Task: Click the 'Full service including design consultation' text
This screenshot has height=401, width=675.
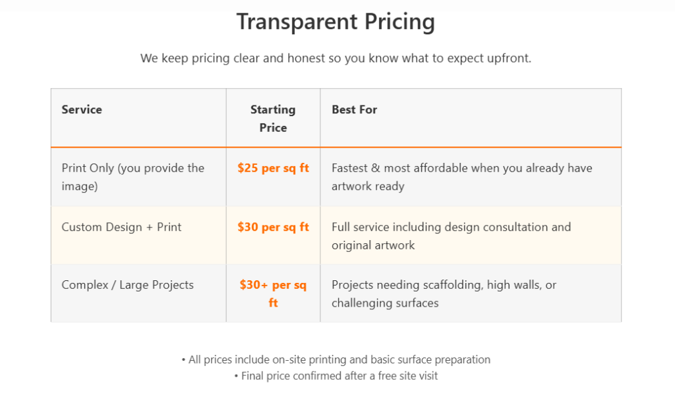Action: click(x=451, y=227)
